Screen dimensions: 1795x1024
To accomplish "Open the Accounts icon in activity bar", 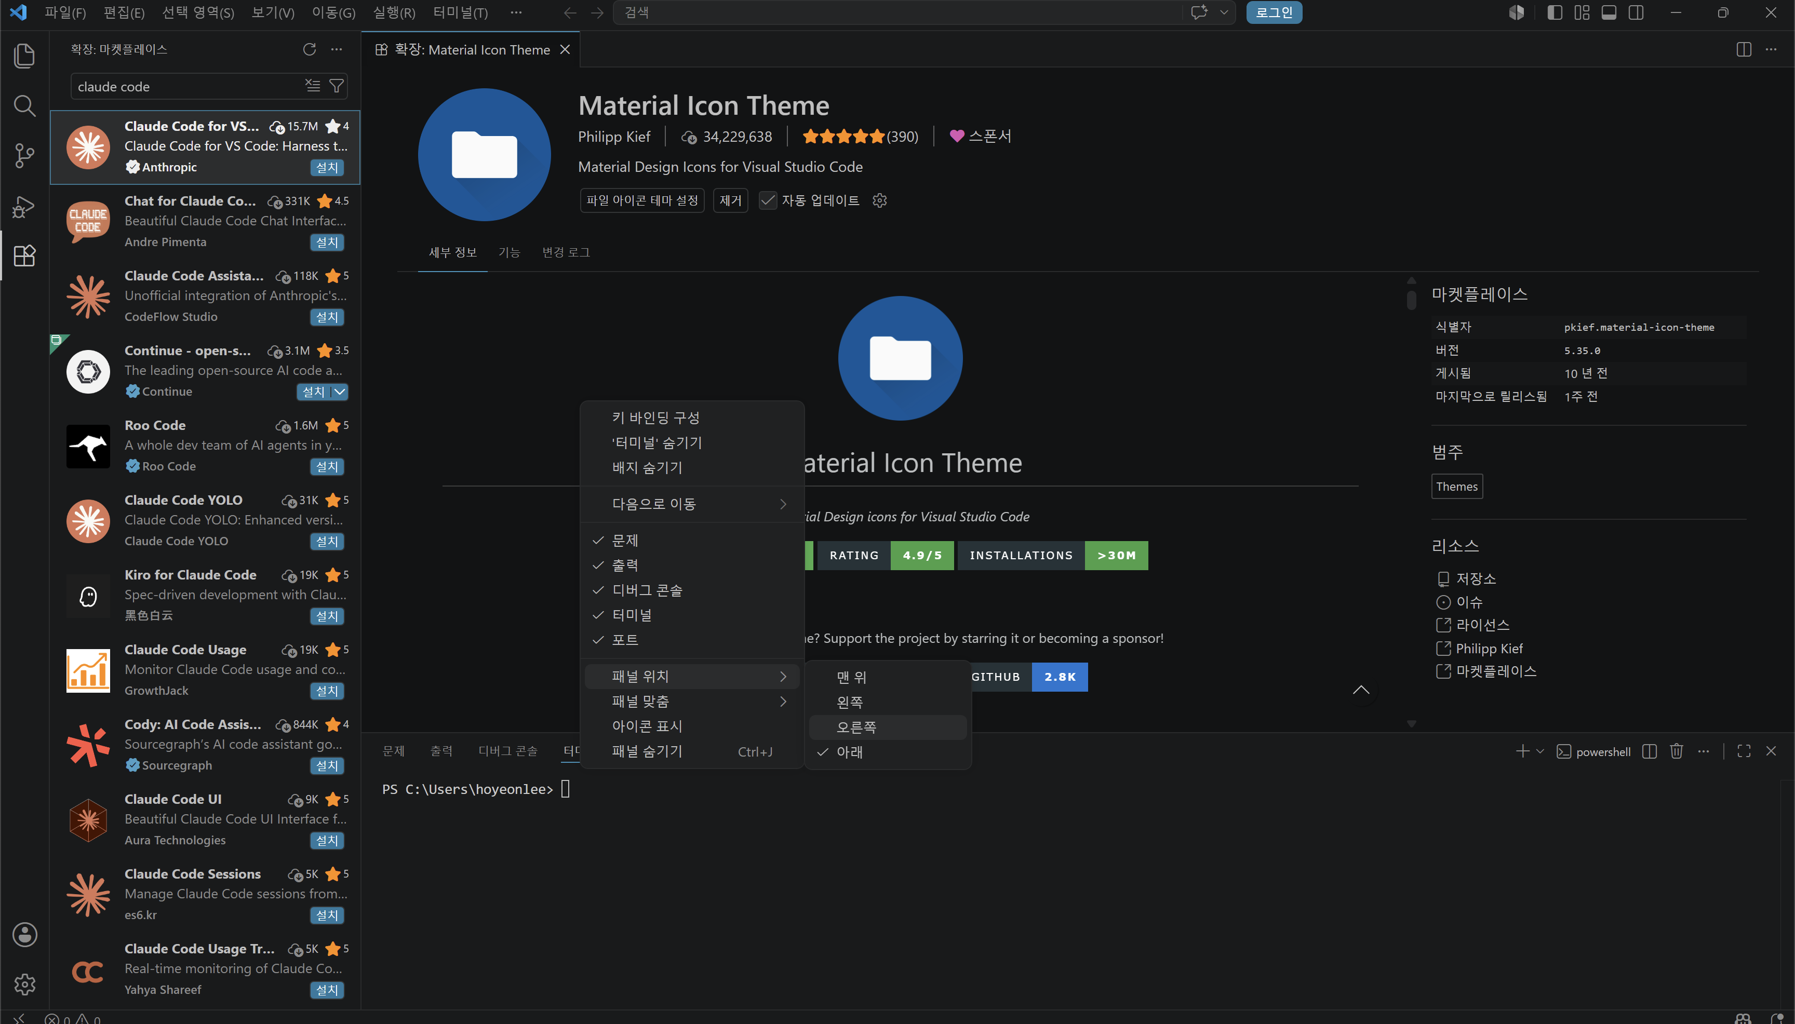I will 24,935.
